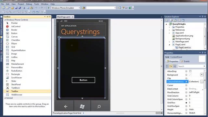Clear the properties search box
Image resolution: width=208 pixels, height=117 pixels.
204,66
